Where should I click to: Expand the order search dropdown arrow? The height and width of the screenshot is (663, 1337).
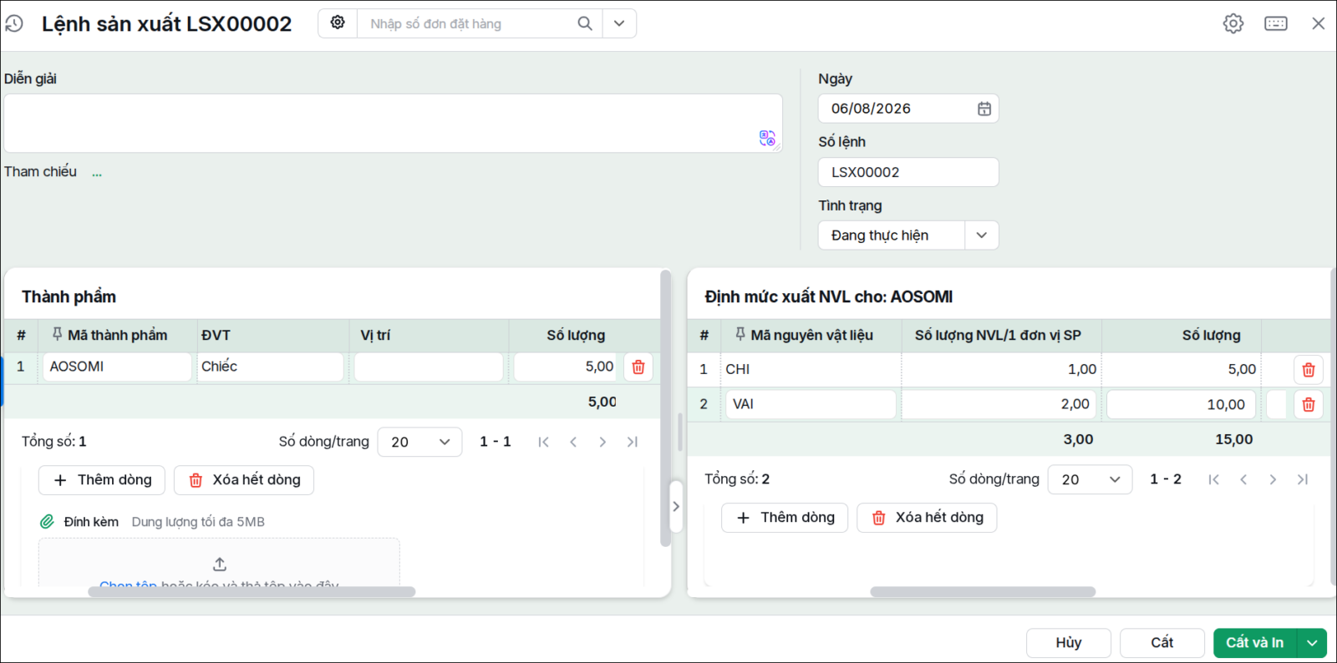619,23
